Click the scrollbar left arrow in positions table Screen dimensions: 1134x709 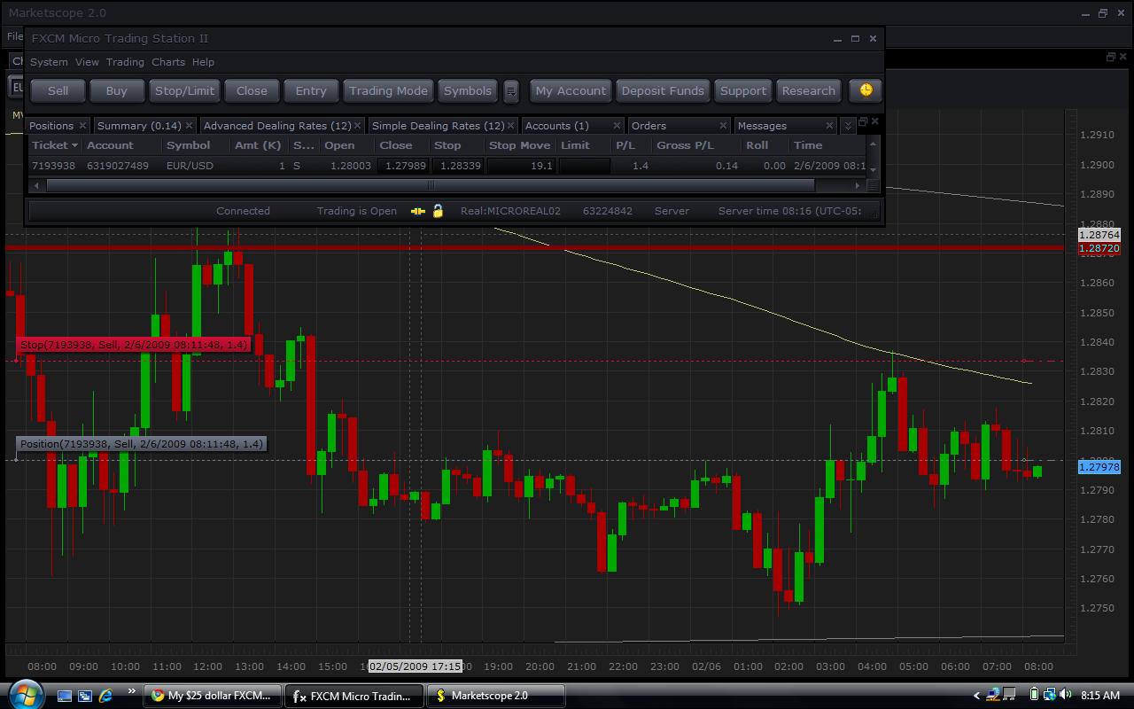click(x=36, y=185)
